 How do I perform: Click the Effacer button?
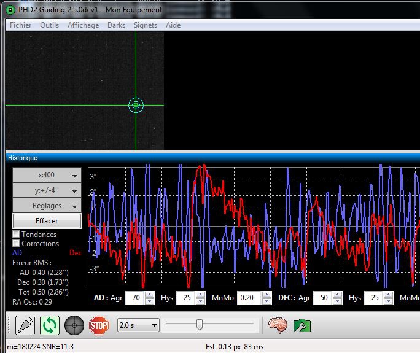click(47, 221)
